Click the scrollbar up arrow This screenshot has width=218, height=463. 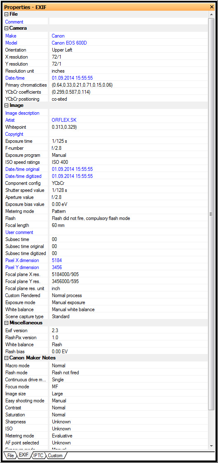point(211,14)
